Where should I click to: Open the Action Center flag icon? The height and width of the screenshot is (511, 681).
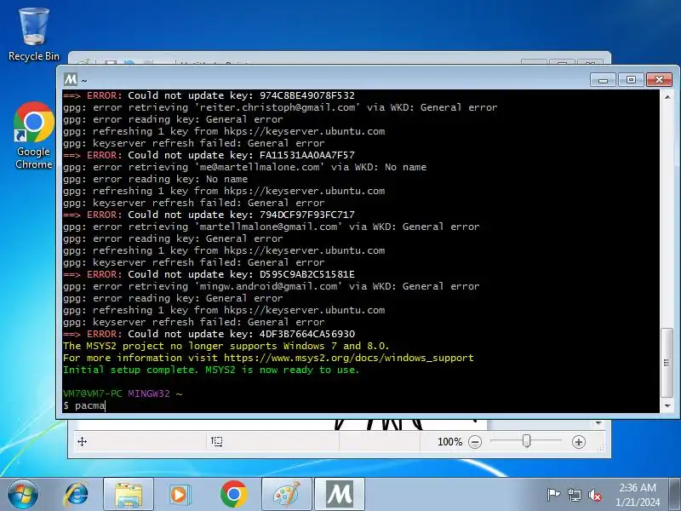coord(553,495)
